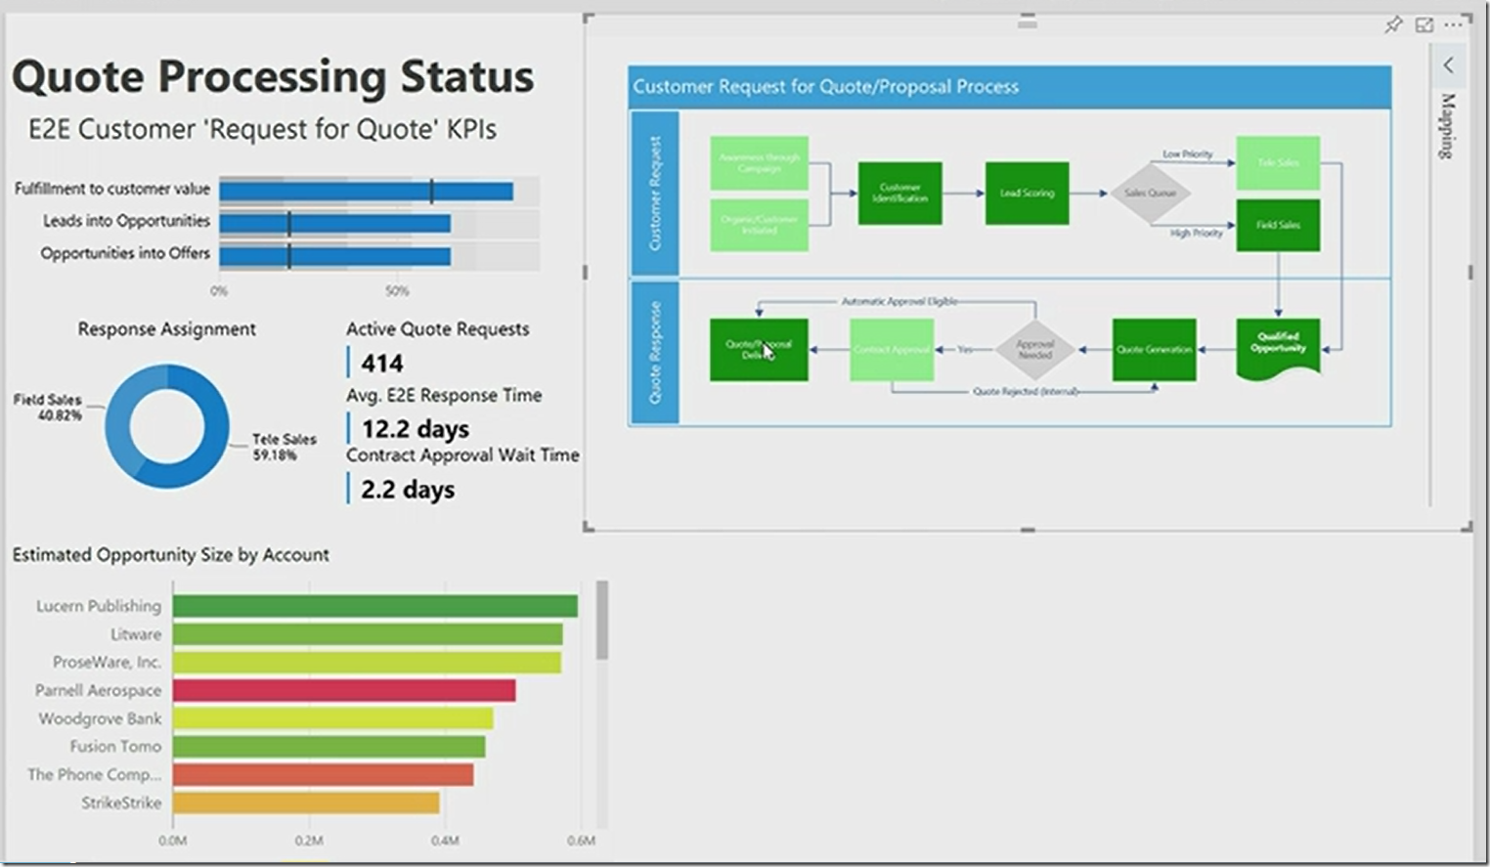Open the visual in focus mode
Viewport: 1490px width, 867px height.
[1424, 24]
